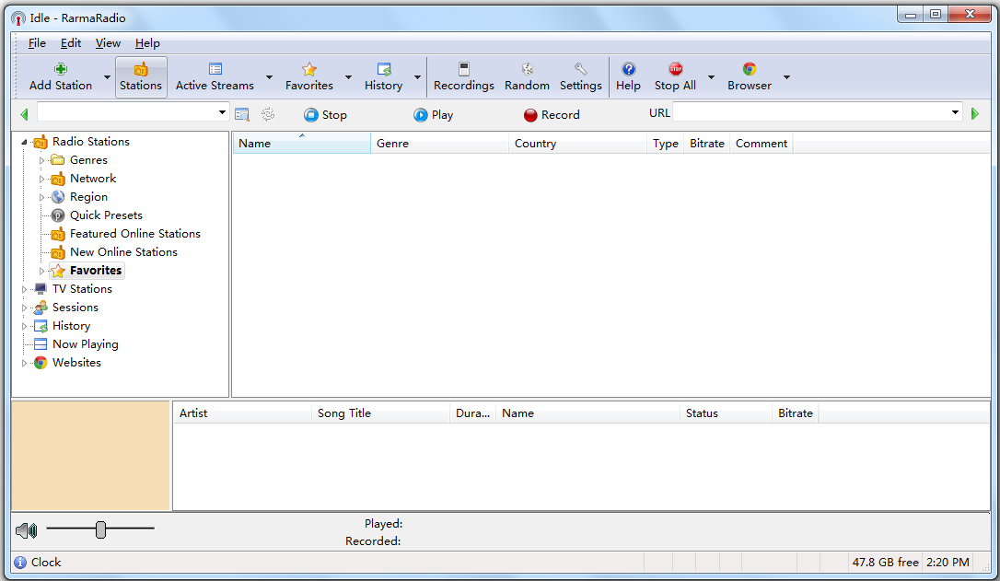Open the URL combo box dropdown

(x=955, y=112)
